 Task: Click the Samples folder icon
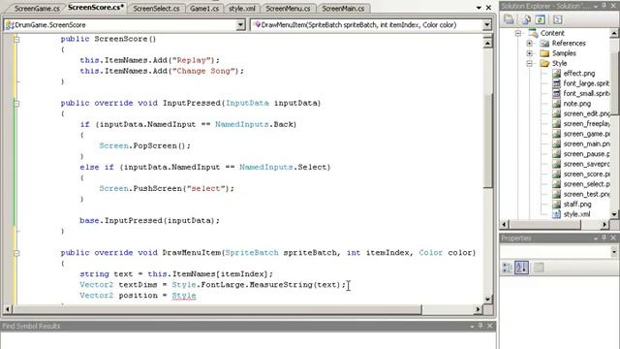click(544, 53)
